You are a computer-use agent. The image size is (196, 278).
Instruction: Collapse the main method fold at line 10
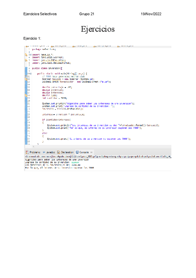point(30,74)
